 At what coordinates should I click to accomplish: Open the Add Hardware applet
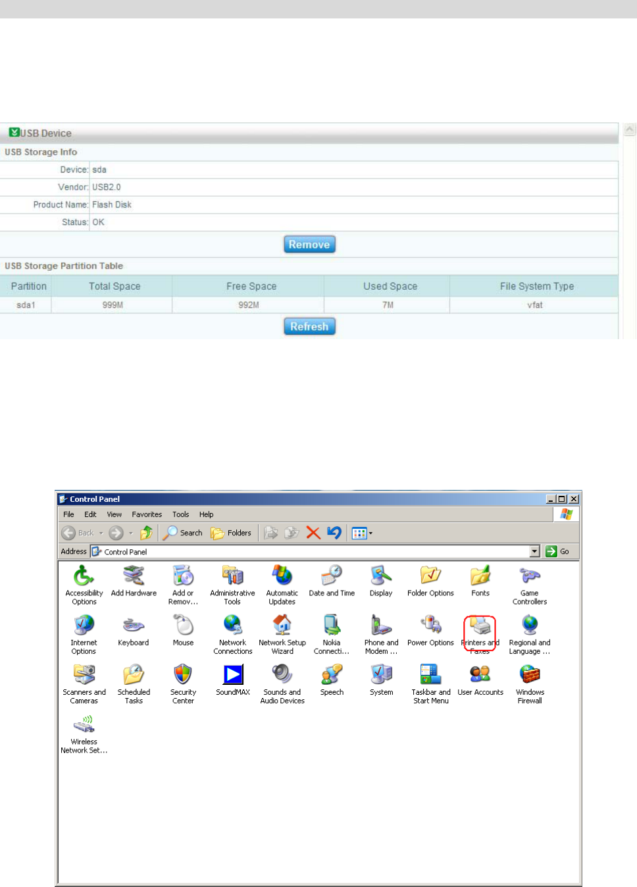(134, 581)
